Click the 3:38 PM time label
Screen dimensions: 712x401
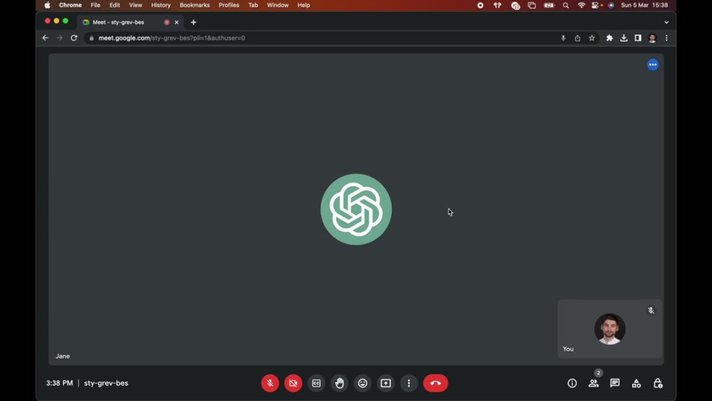pos(59,383)
